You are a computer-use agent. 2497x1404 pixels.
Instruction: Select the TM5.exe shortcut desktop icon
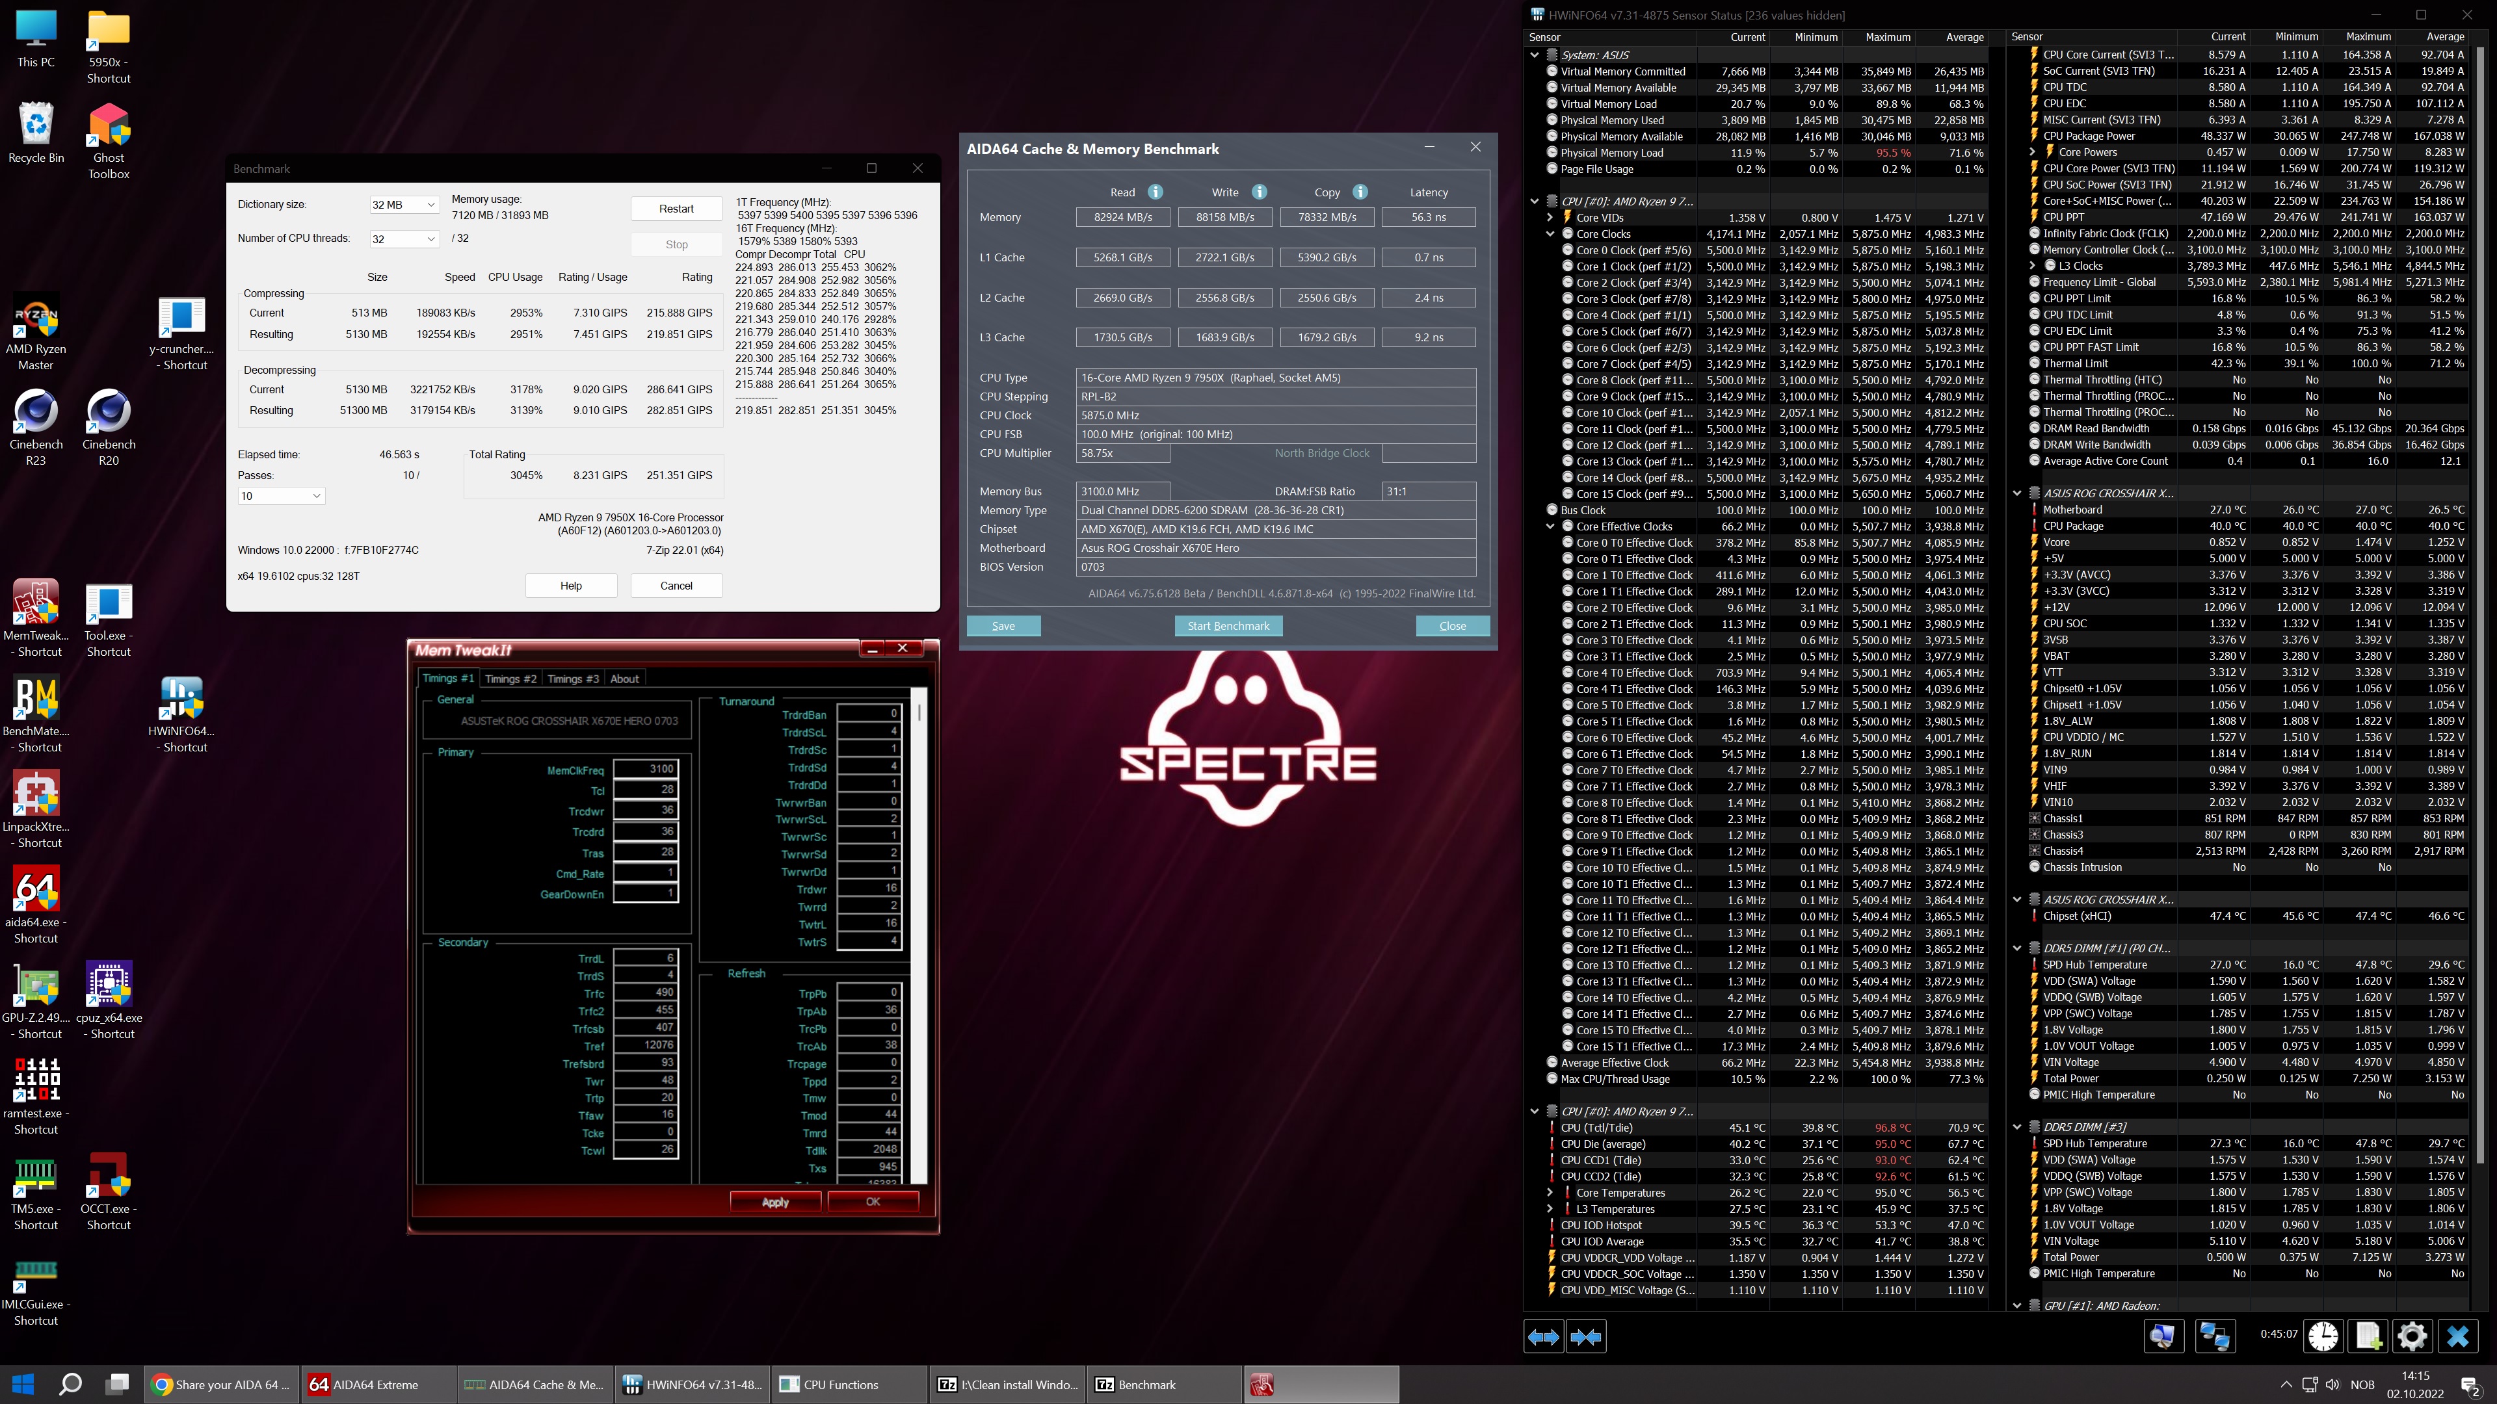click(x=36, y=1191)
